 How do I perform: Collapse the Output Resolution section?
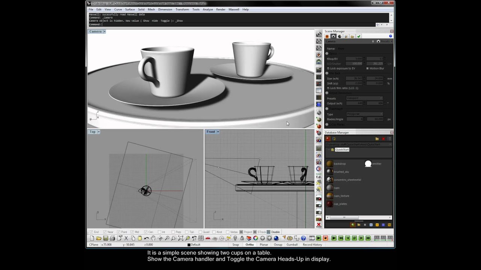tap(327, 93)
